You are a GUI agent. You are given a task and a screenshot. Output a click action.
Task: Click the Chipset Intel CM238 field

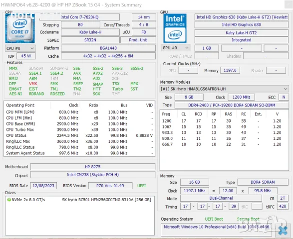pos(93,175)
